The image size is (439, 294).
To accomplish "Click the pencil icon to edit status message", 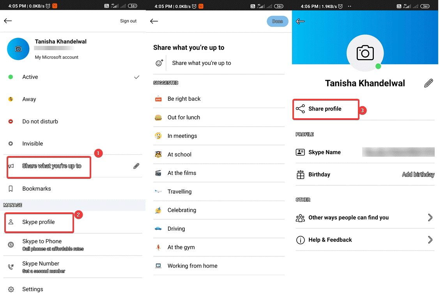I will pyautogui.click(x=136, y=166).
